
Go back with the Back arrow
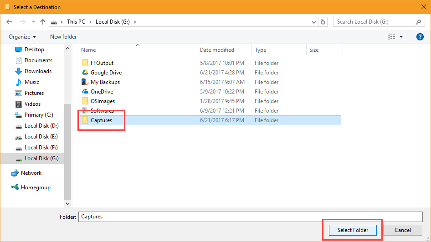click(x=10, y=22)
